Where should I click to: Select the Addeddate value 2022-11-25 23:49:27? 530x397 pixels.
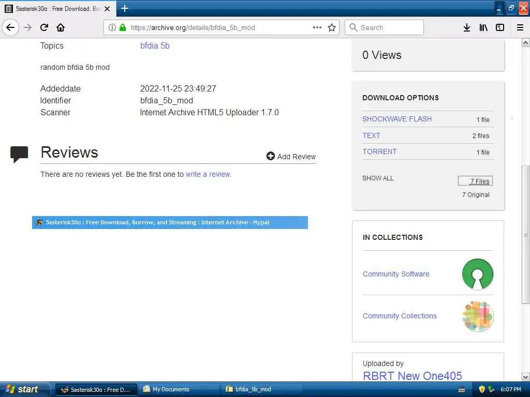coord(178,88)
